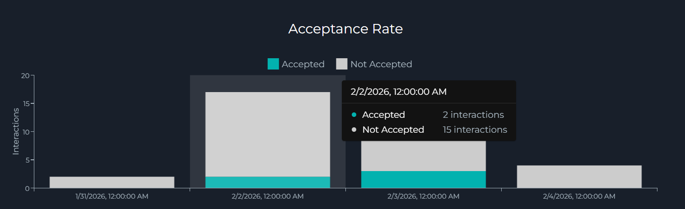Click the teal Accepted legend swatch
This screenshot has width=685, height=209.
pos(273,64)
